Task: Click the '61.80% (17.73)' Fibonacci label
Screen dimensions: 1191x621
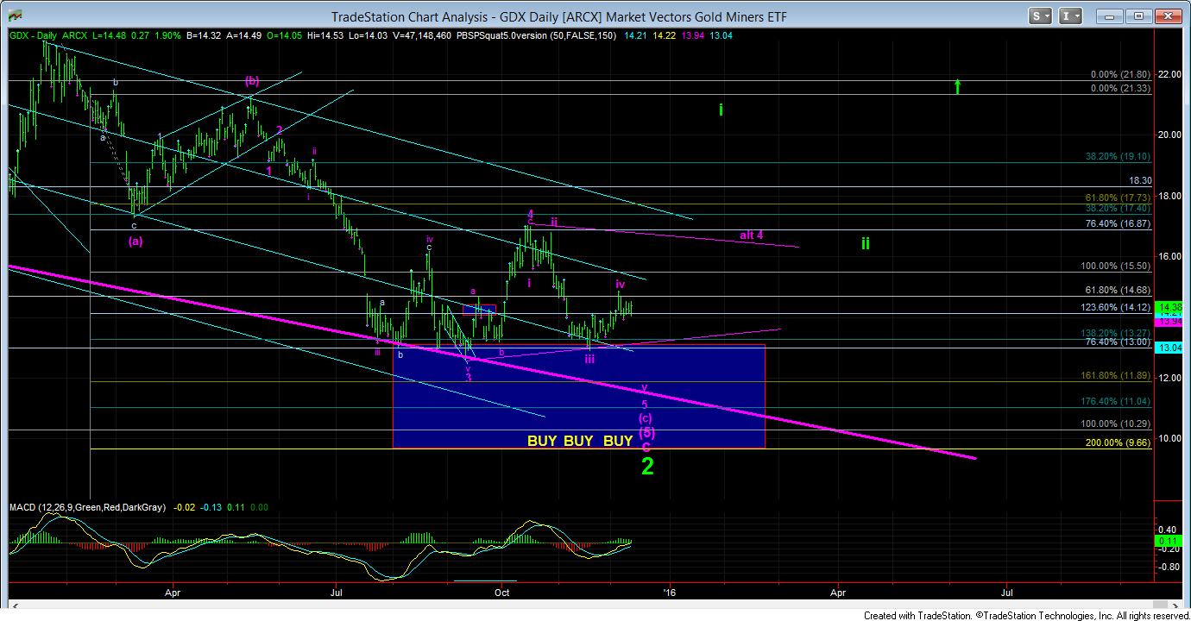Action: pyautogui.click(x=1119, y=198)
